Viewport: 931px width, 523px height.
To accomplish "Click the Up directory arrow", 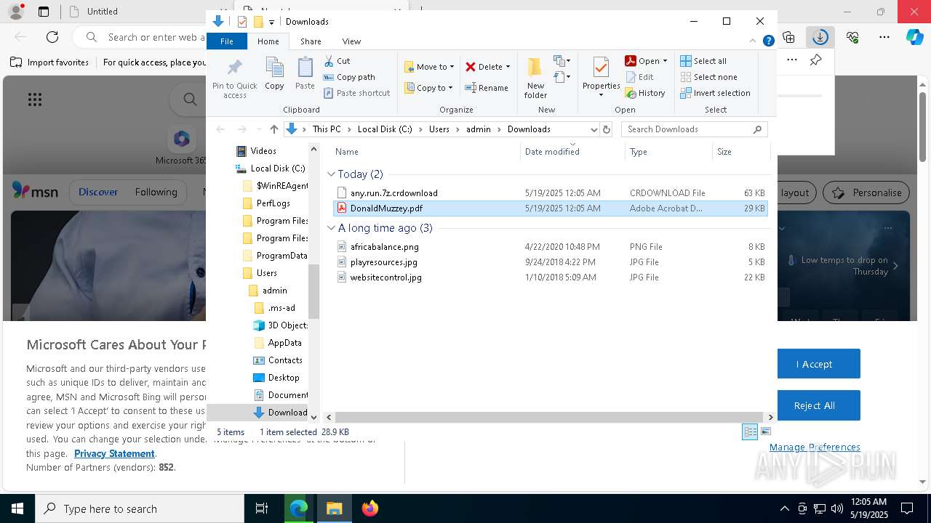I will pos(273,129).
